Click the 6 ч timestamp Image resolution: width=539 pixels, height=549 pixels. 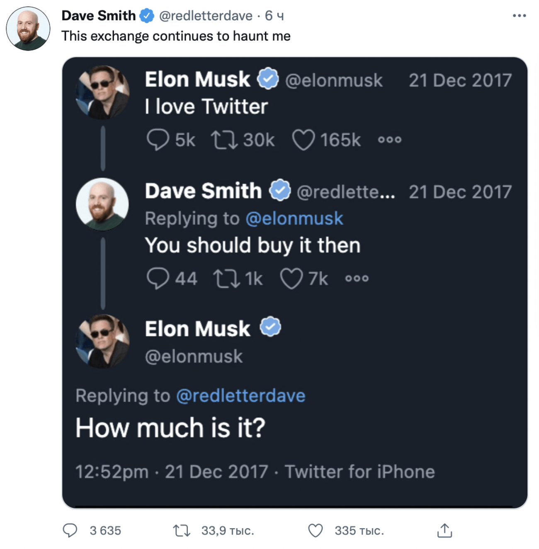[274, 16]
